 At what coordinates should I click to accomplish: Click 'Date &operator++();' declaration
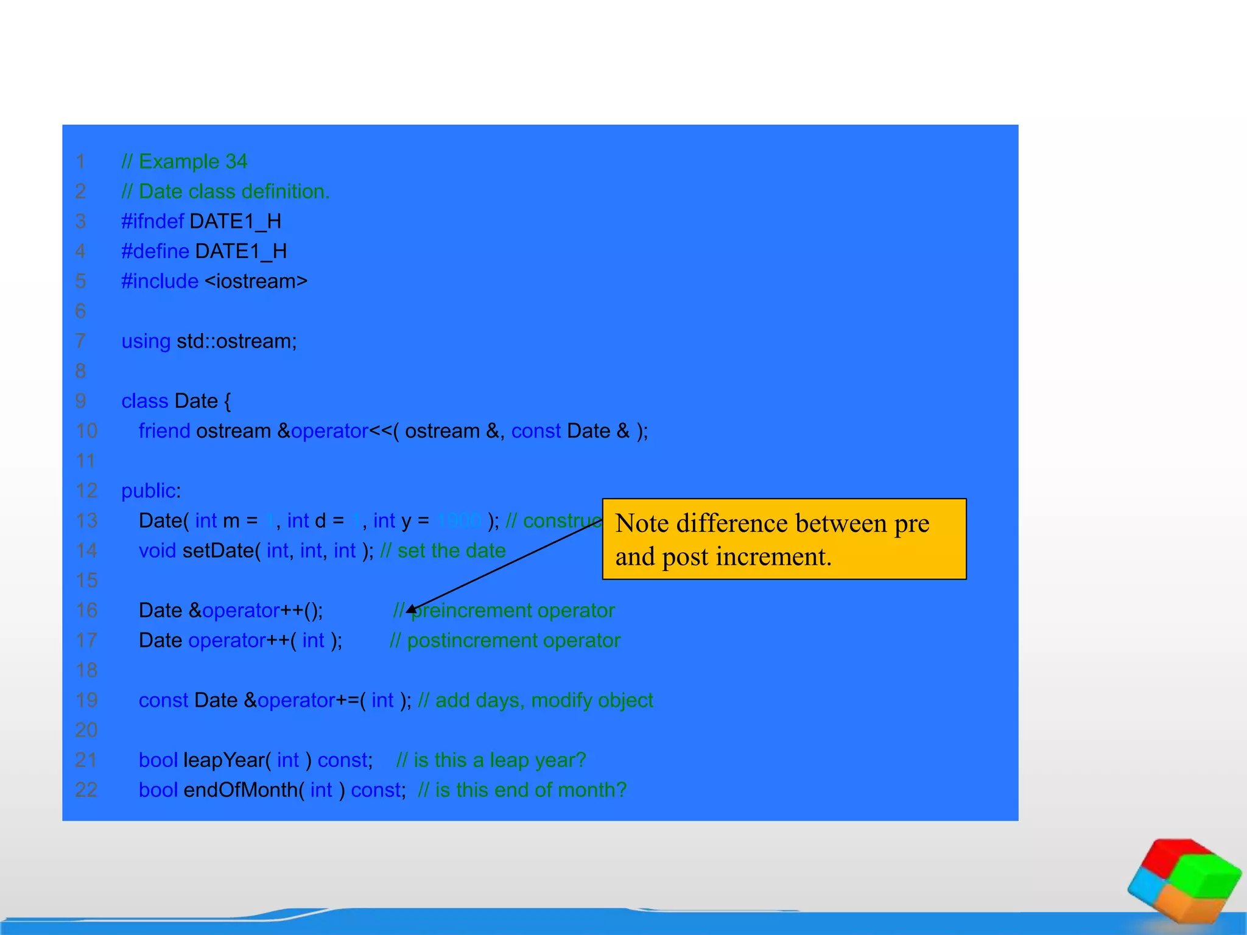tap(231, 611)
